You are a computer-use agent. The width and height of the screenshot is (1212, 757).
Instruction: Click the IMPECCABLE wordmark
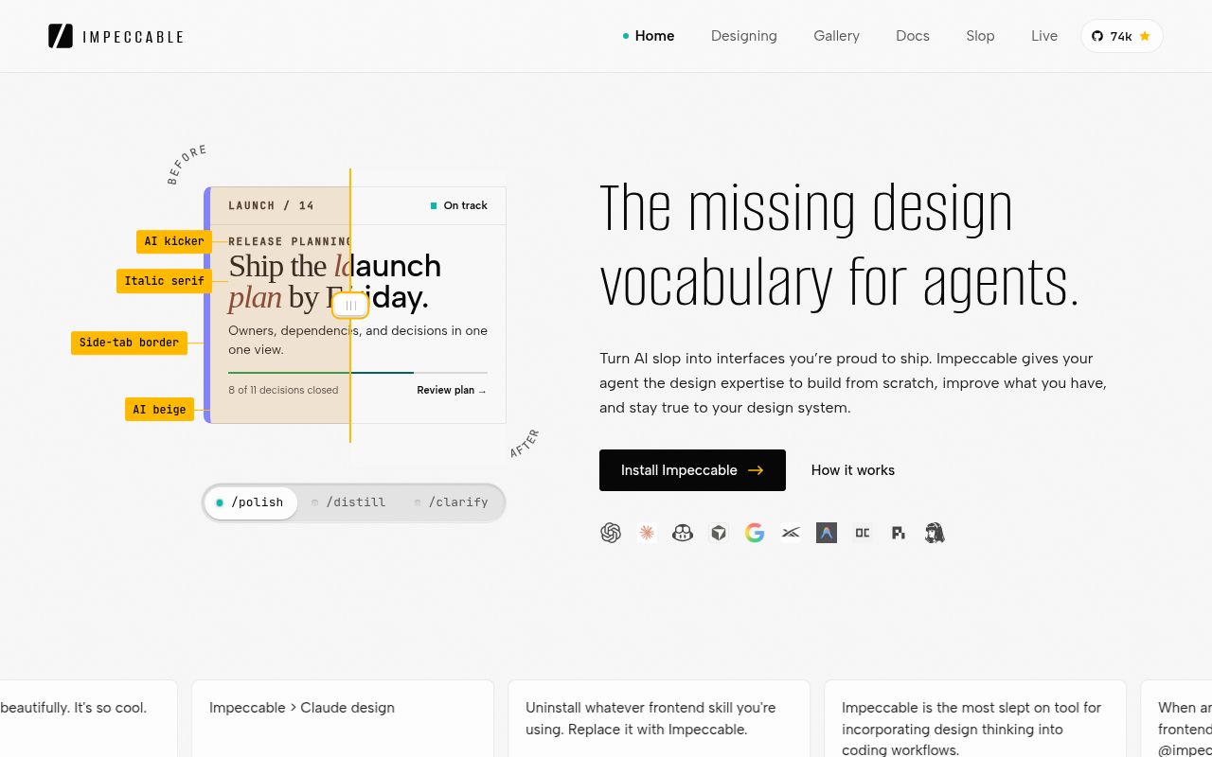pos(134,37)
